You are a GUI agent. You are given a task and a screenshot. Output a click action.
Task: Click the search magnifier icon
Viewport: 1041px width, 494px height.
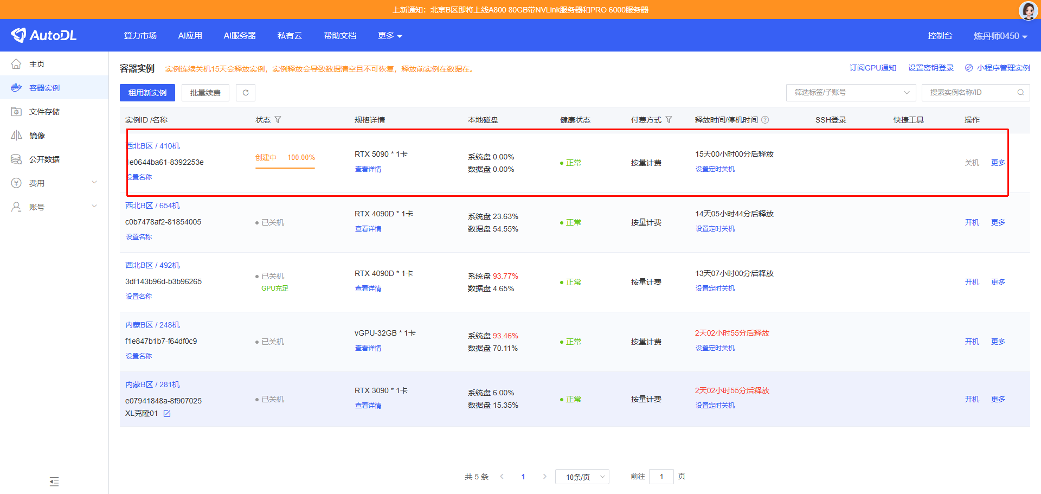tap(1020, 93)
